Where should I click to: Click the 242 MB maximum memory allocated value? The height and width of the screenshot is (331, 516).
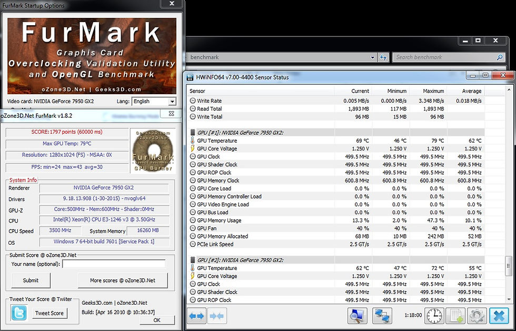pos(435,236)
